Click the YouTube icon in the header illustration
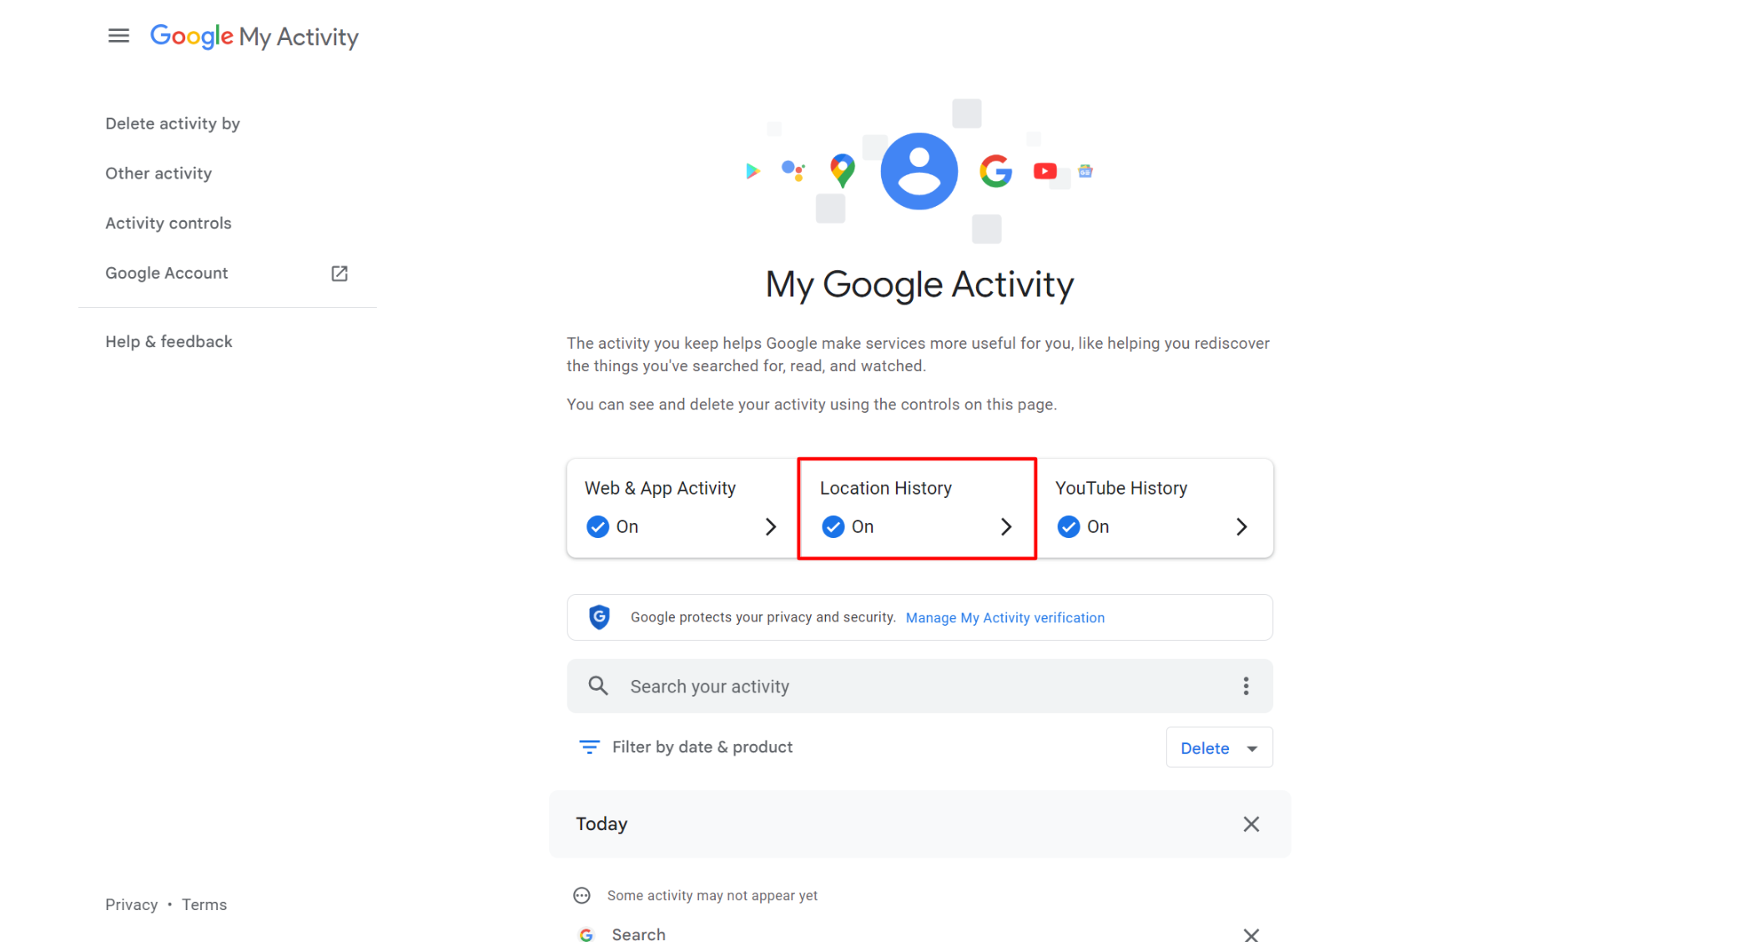1747x951 pixels. tap(1045, 170)
